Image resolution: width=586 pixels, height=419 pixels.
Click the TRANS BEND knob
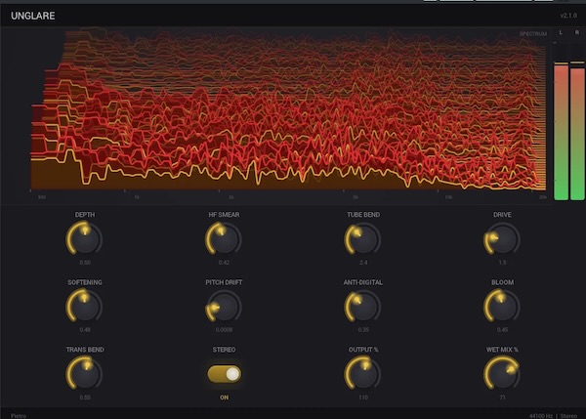click(x=84, y=373)
